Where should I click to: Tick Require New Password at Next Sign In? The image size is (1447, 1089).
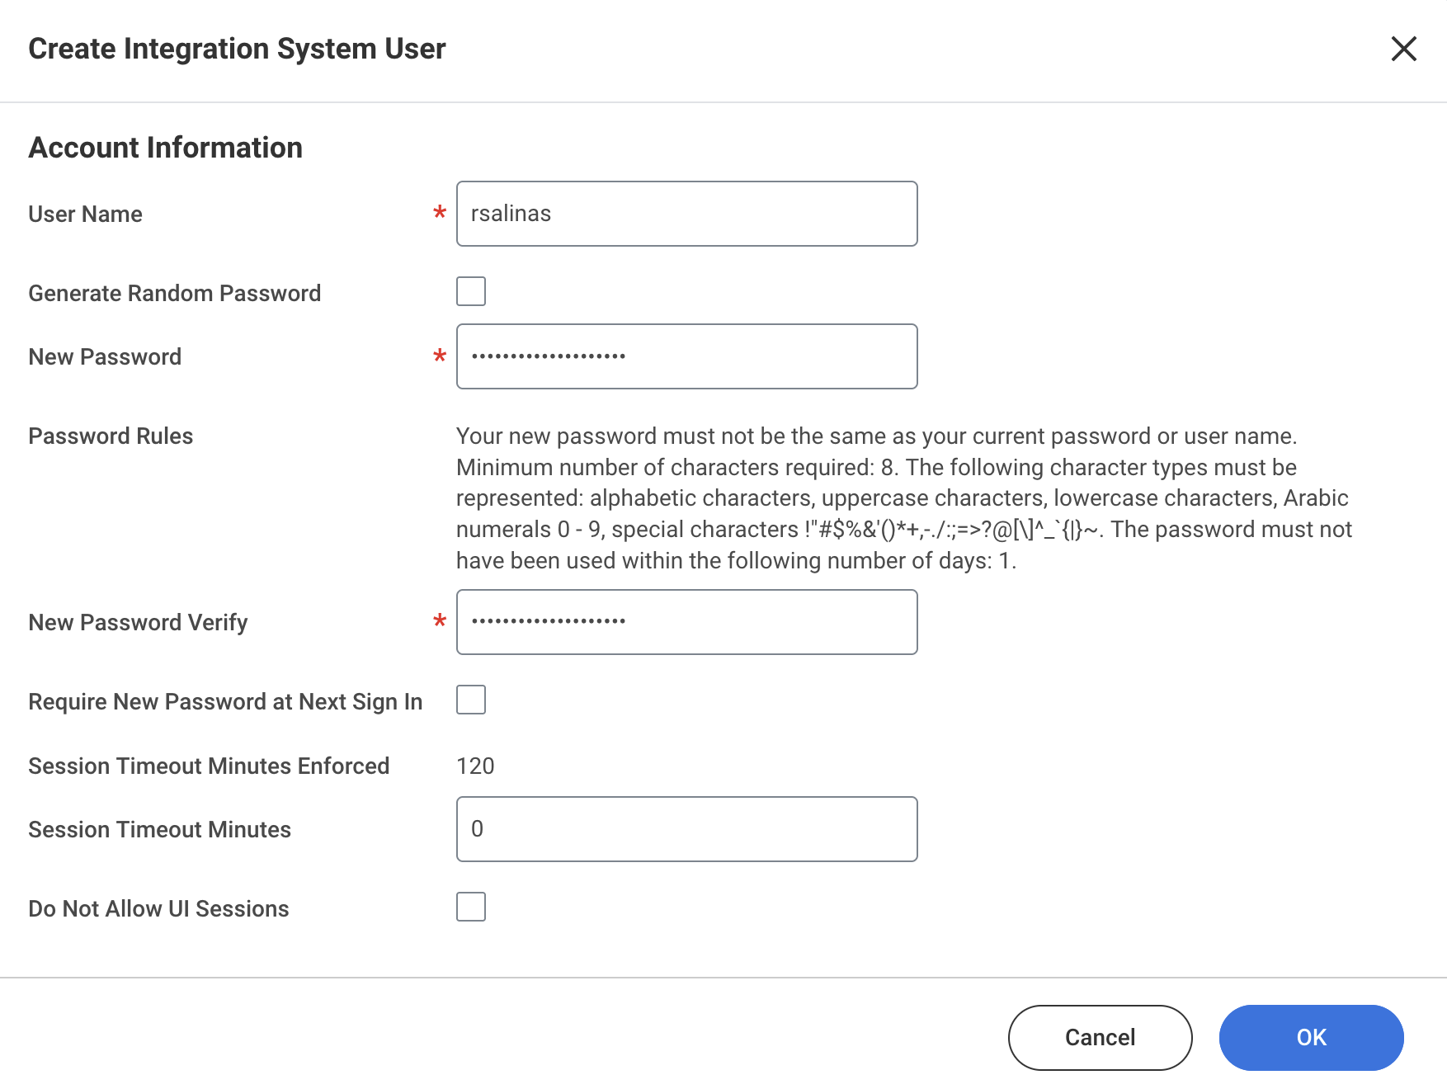click(x=471, y=700)
